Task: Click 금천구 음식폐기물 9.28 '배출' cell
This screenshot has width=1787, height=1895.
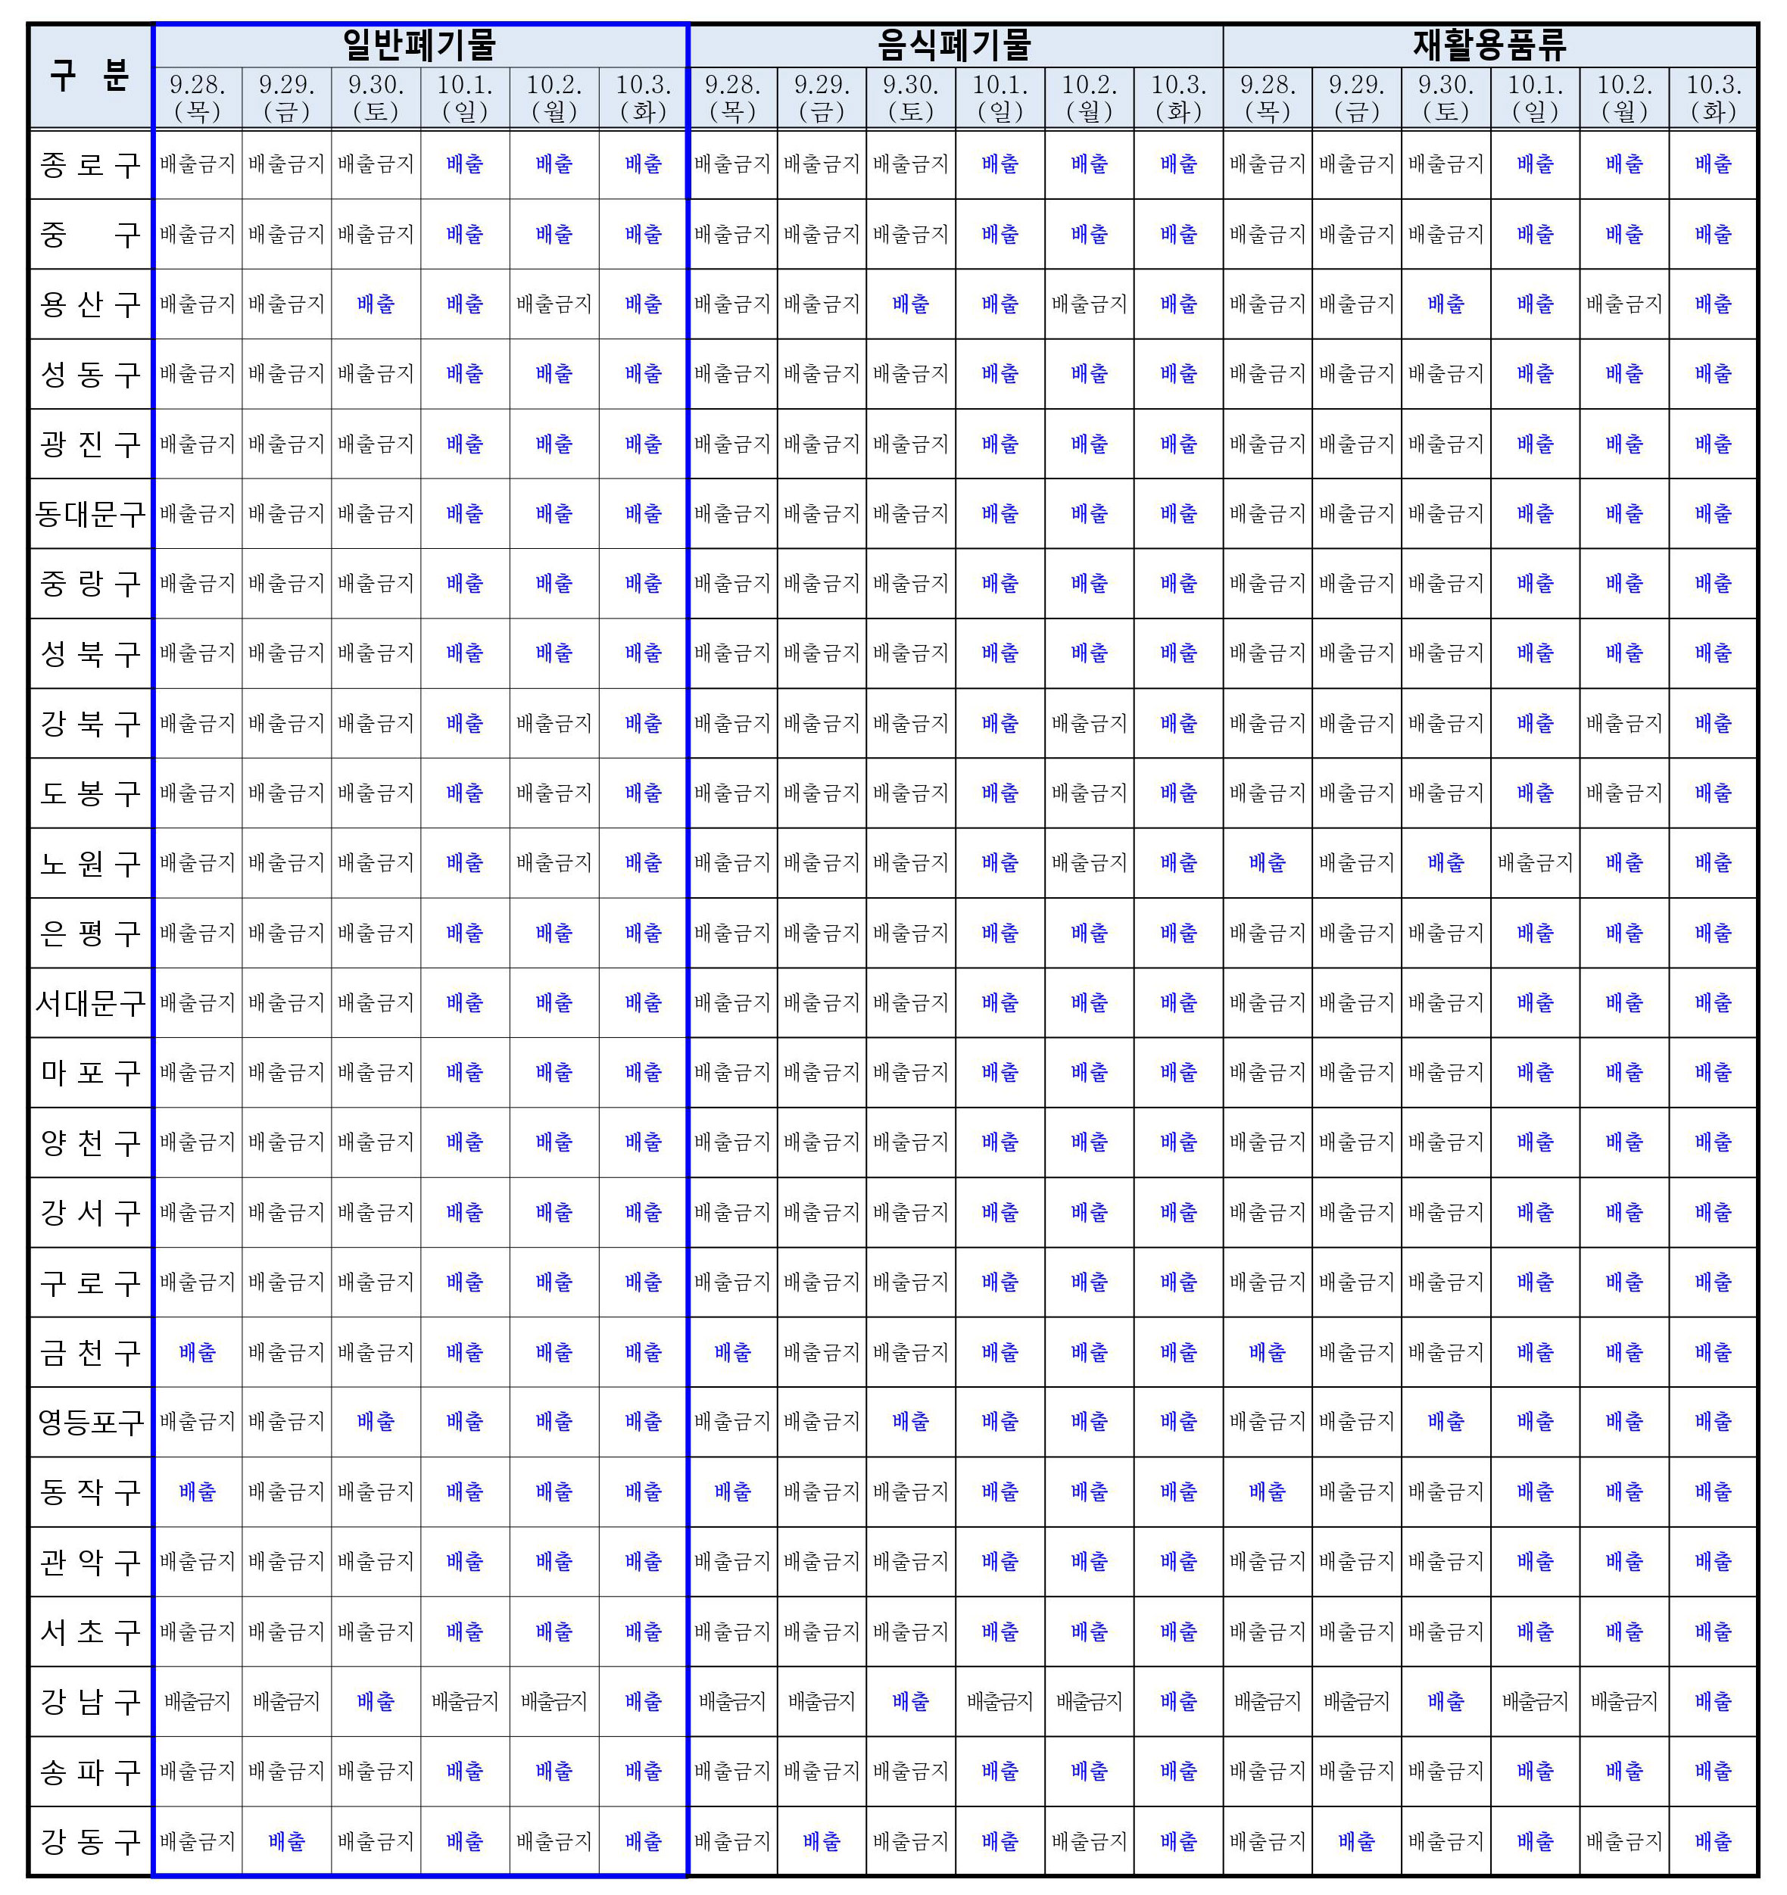Action: 732,1351
